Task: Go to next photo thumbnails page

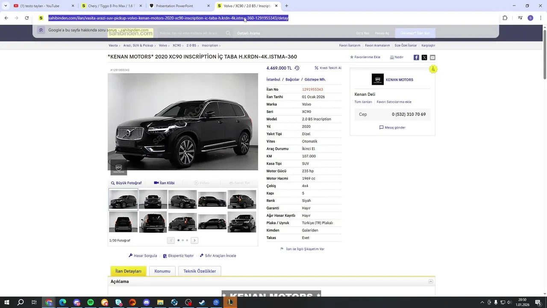Action: click(x=194, y=240)
